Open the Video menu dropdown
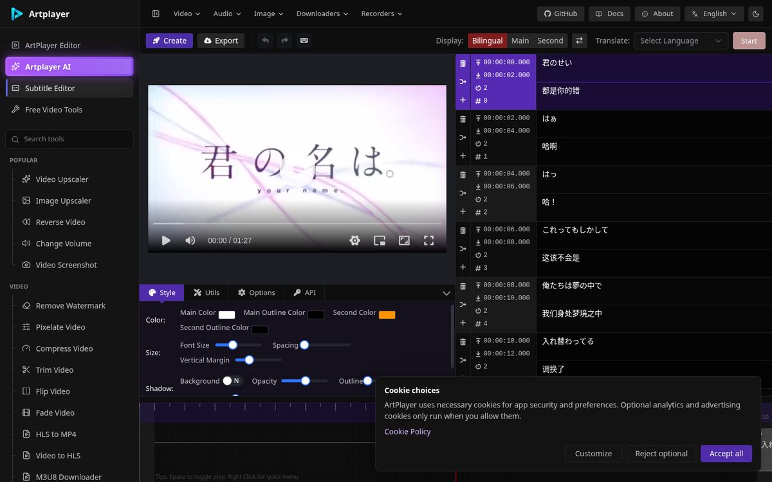The image size is (772, 482). [187, 13]
